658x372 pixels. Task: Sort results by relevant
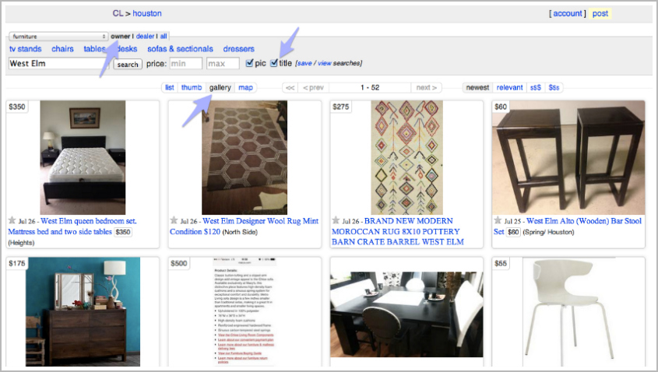(x=509, y=87)
